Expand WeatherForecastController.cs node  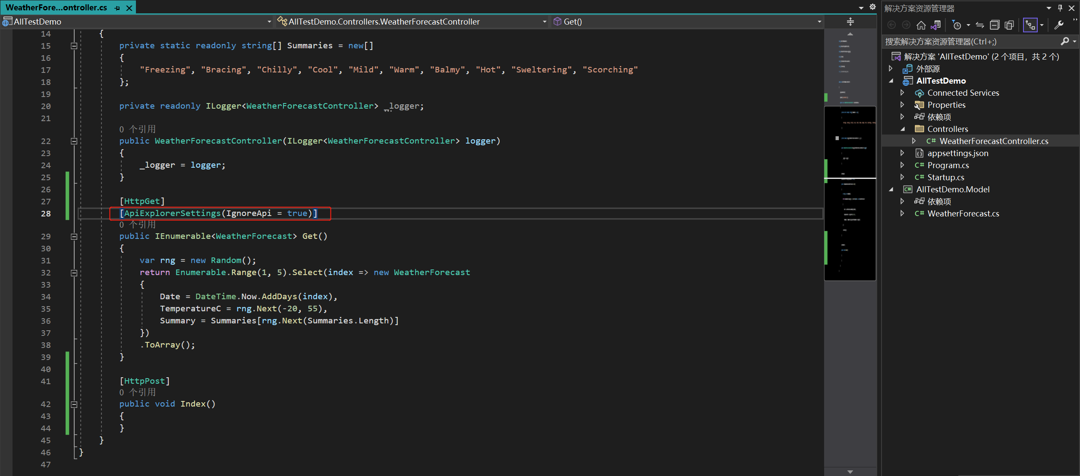point(914,141)
